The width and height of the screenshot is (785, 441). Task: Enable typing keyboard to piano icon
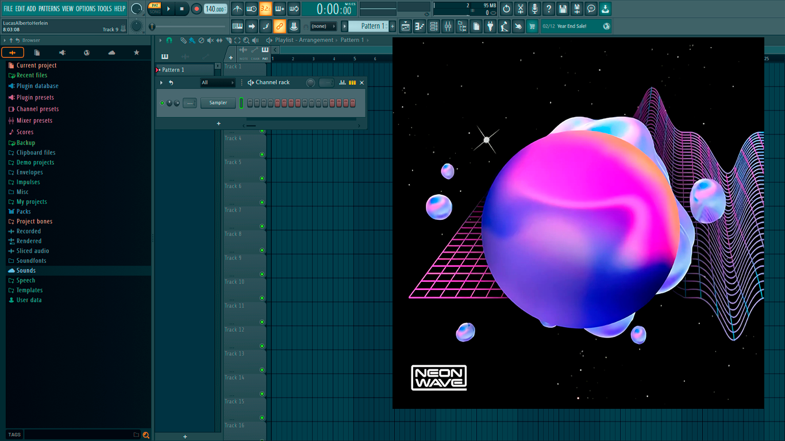(237, 26)
